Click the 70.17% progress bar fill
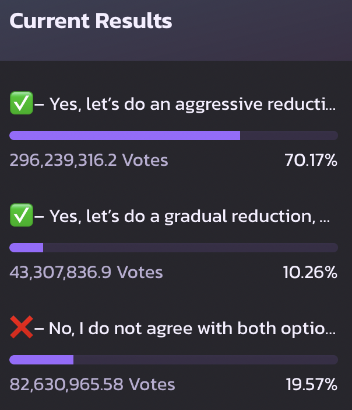 [x=125, y=135]
